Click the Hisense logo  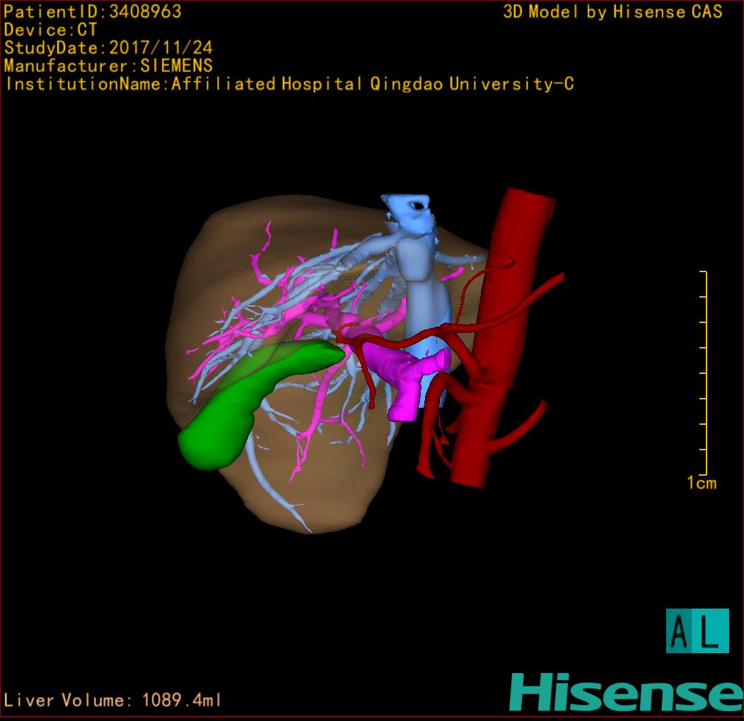(627, 692)
